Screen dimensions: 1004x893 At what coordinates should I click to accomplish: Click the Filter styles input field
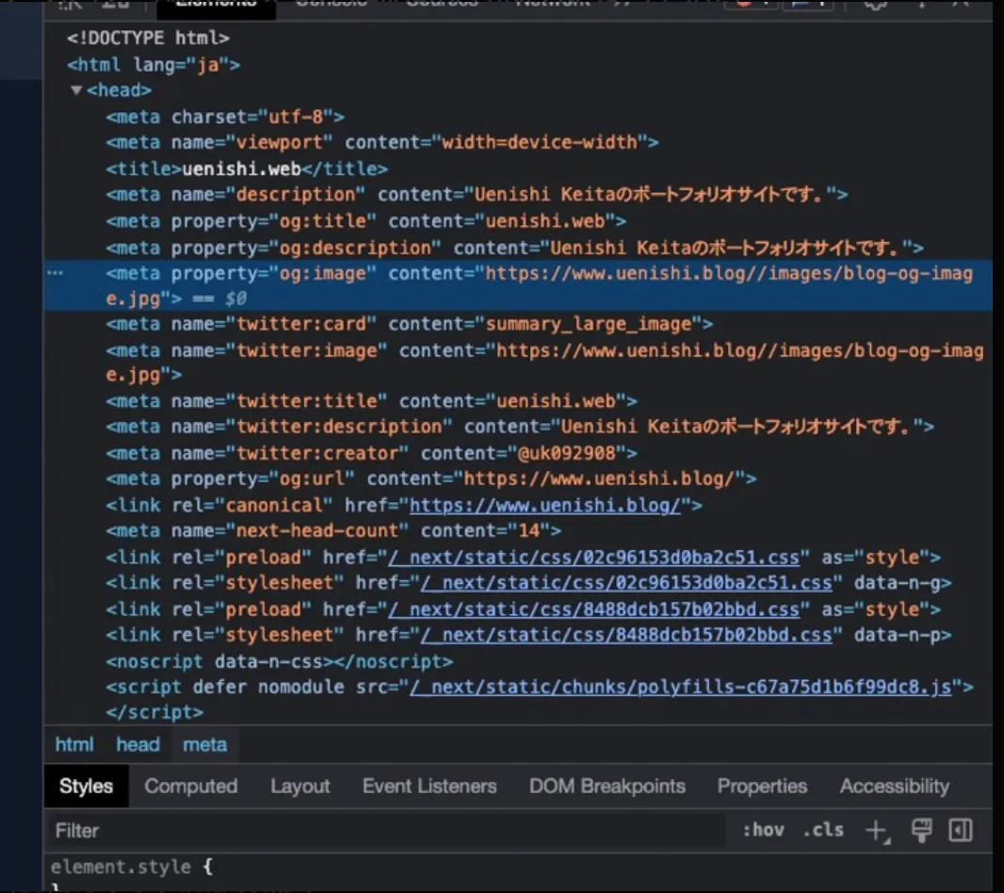click(x=377, y=831)
